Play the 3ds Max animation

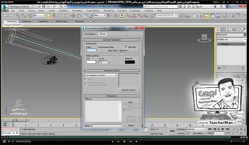tap(219, 129)
